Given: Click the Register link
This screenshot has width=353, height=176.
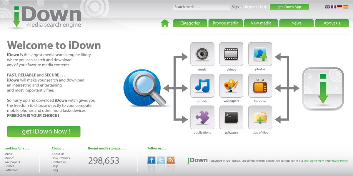Looking at the screenshot, I should coord(251,7).
